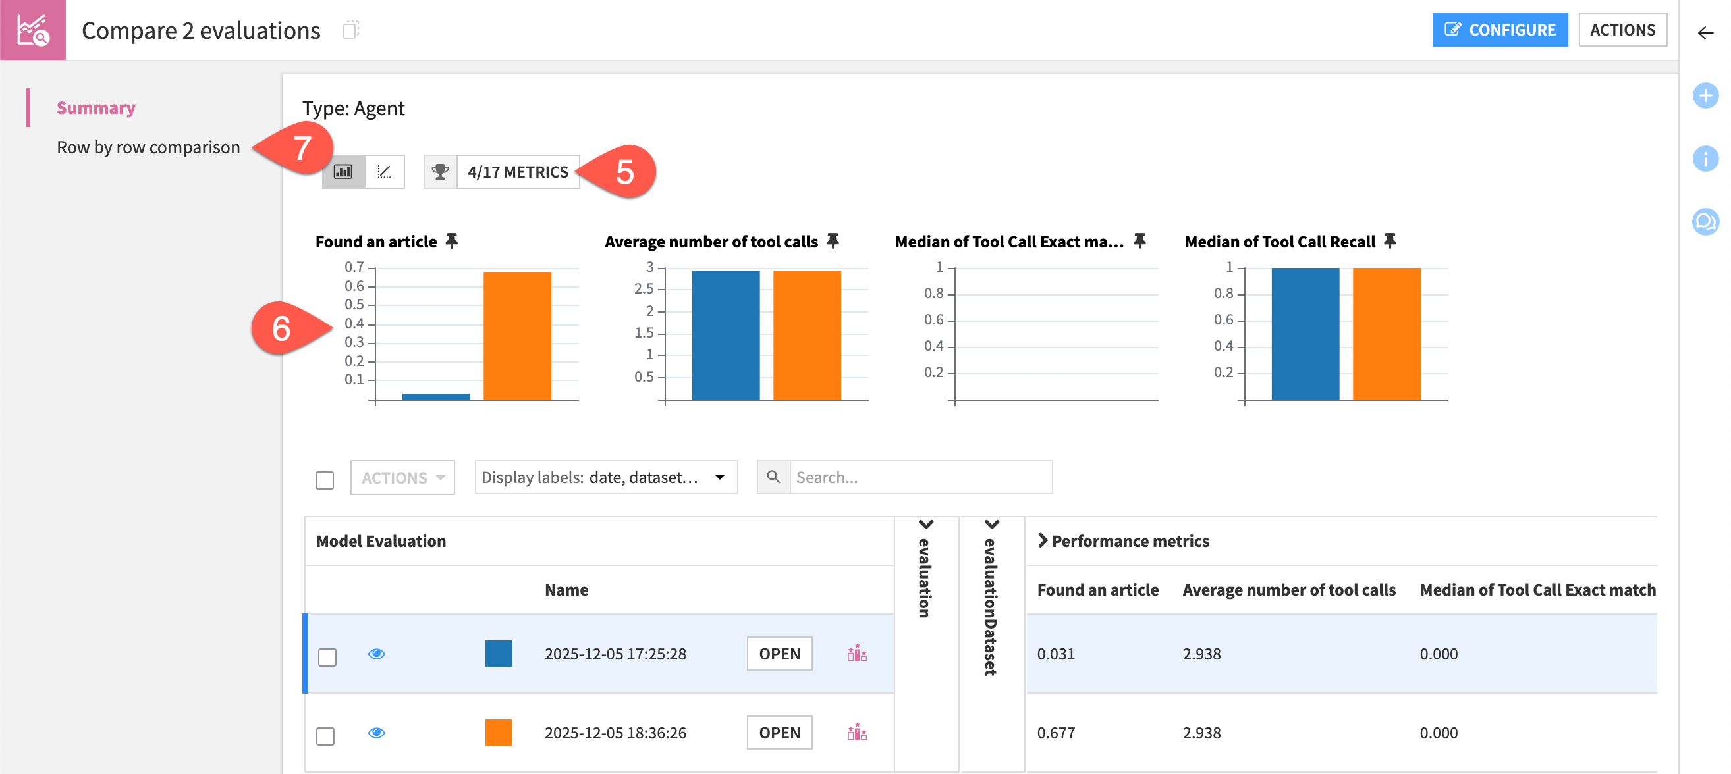Switch charts to scatter plot view
Screen dimensions: 1731x774
click(385, 172)
